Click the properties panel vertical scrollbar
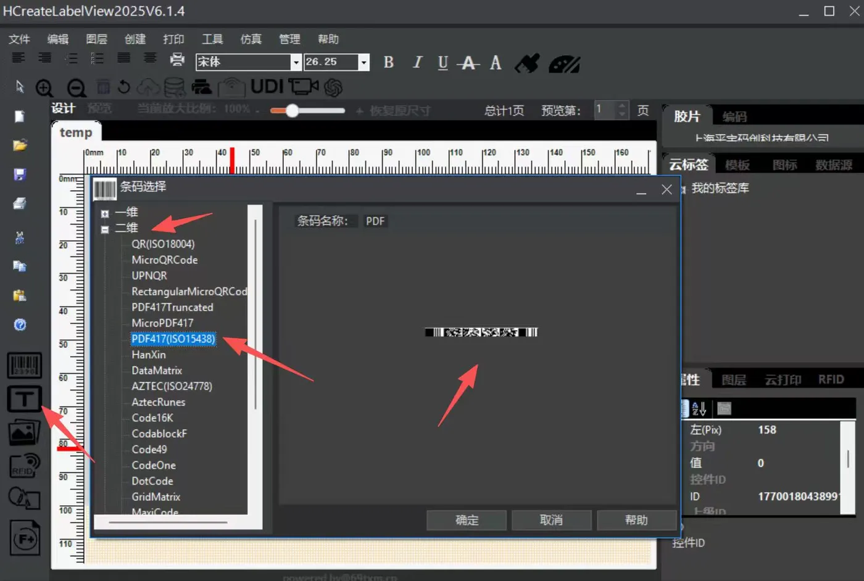The height and width of the screenshot is (581, 864). (x=848, y=459)
